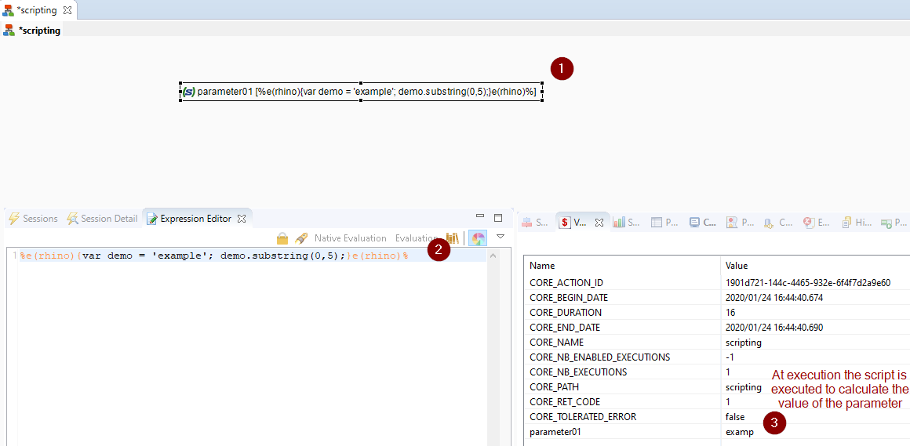
Task: Switch to the Session Detail tab
Action: (x=102, y=219)
